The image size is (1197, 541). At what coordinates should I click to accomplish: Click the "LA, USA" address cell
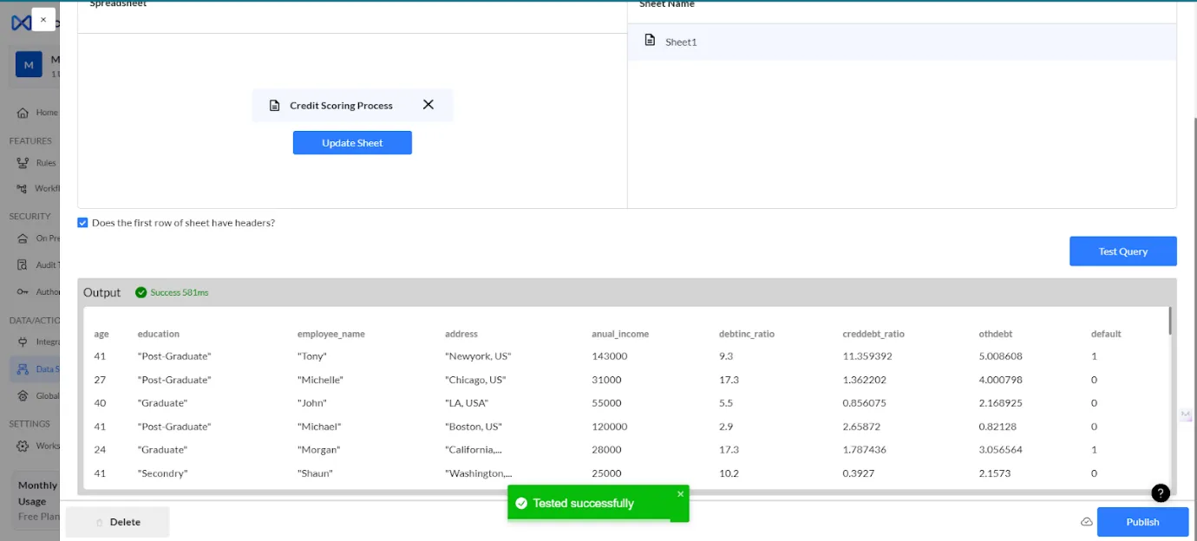(x=468, y=403)
